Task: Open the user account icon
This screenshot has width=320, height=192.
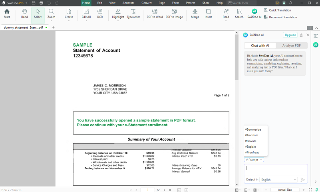Action: pos(284,3)
